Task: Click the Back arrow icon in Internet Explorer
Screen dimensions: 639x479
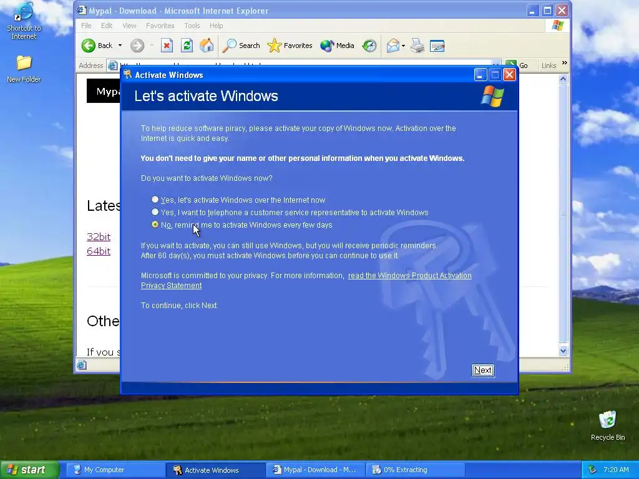Action: click(89, 46)
